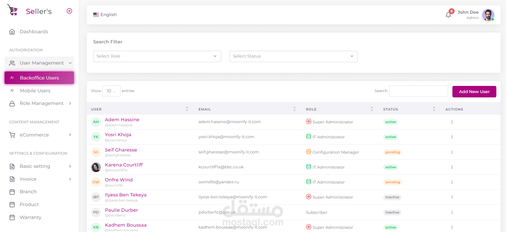The width and height of the screenshot is (506, 232).
Task: Sort table by User column arrows
Action: pyautogui.click(x=187, y=109)
